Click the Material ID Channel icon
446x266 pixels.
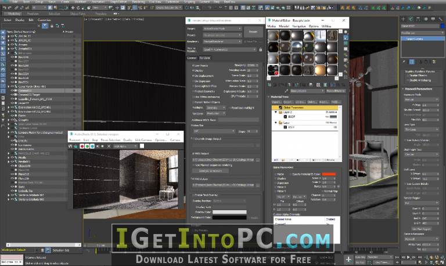[318, 85]
